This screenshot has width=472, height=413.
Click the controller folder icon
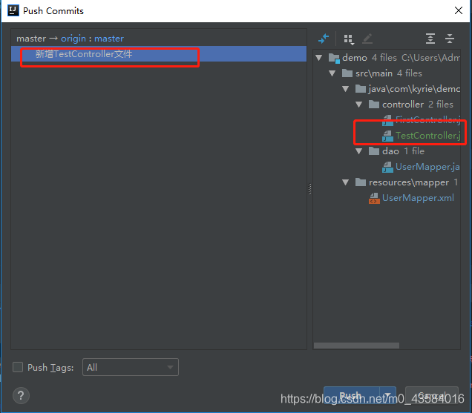374,105
